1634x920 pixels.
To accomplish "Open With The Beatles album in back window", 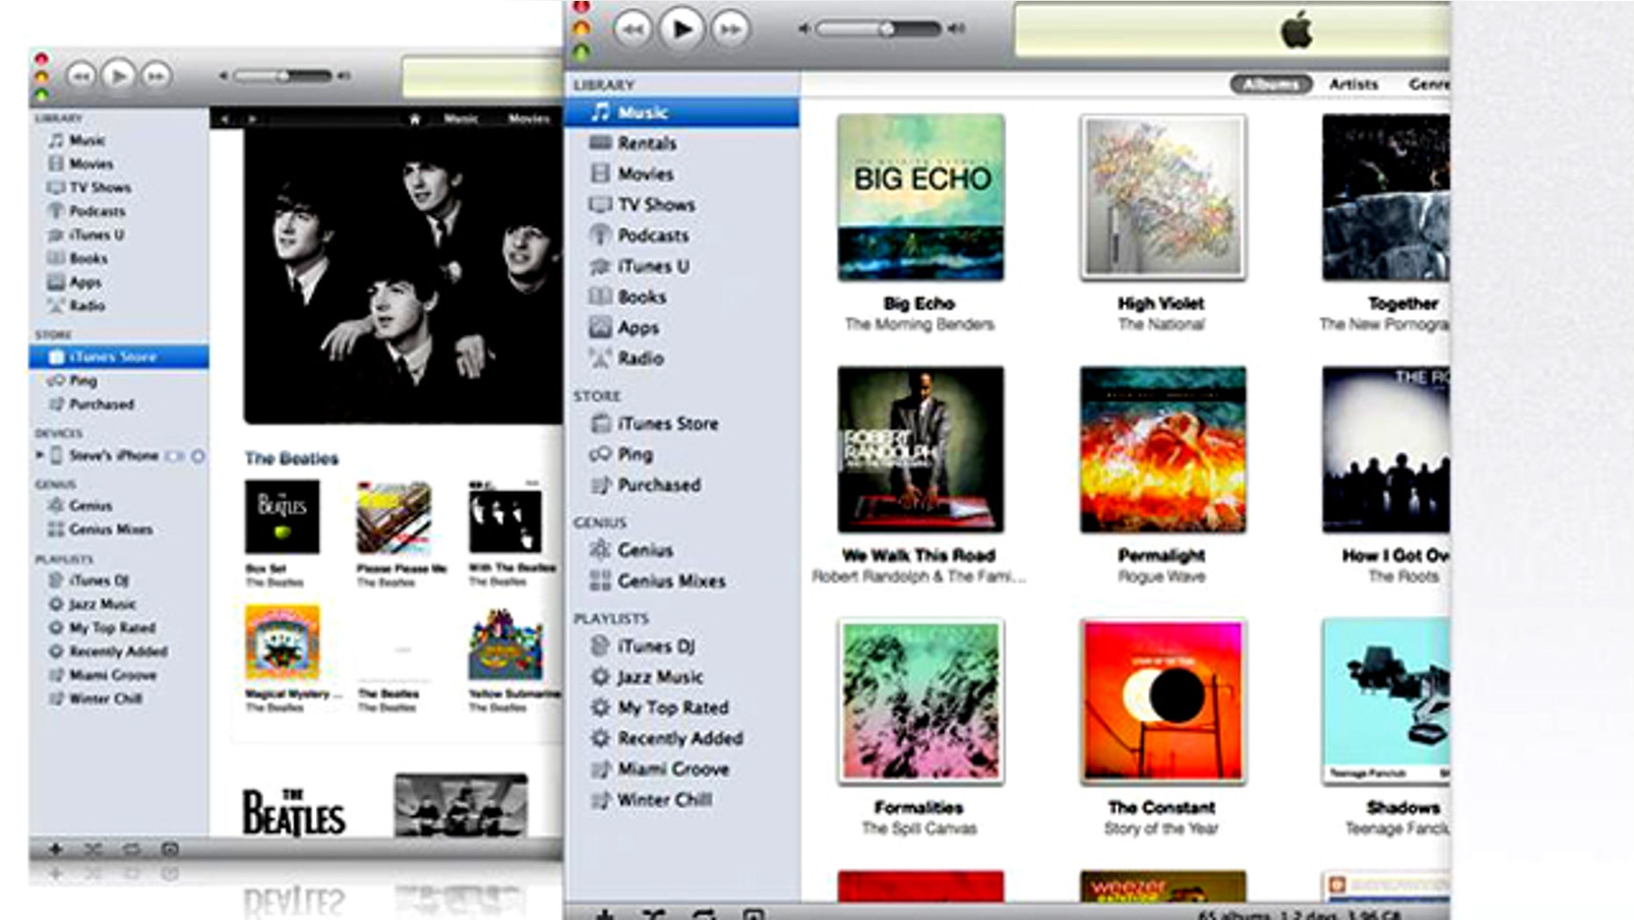I will [x=505, y=517].
